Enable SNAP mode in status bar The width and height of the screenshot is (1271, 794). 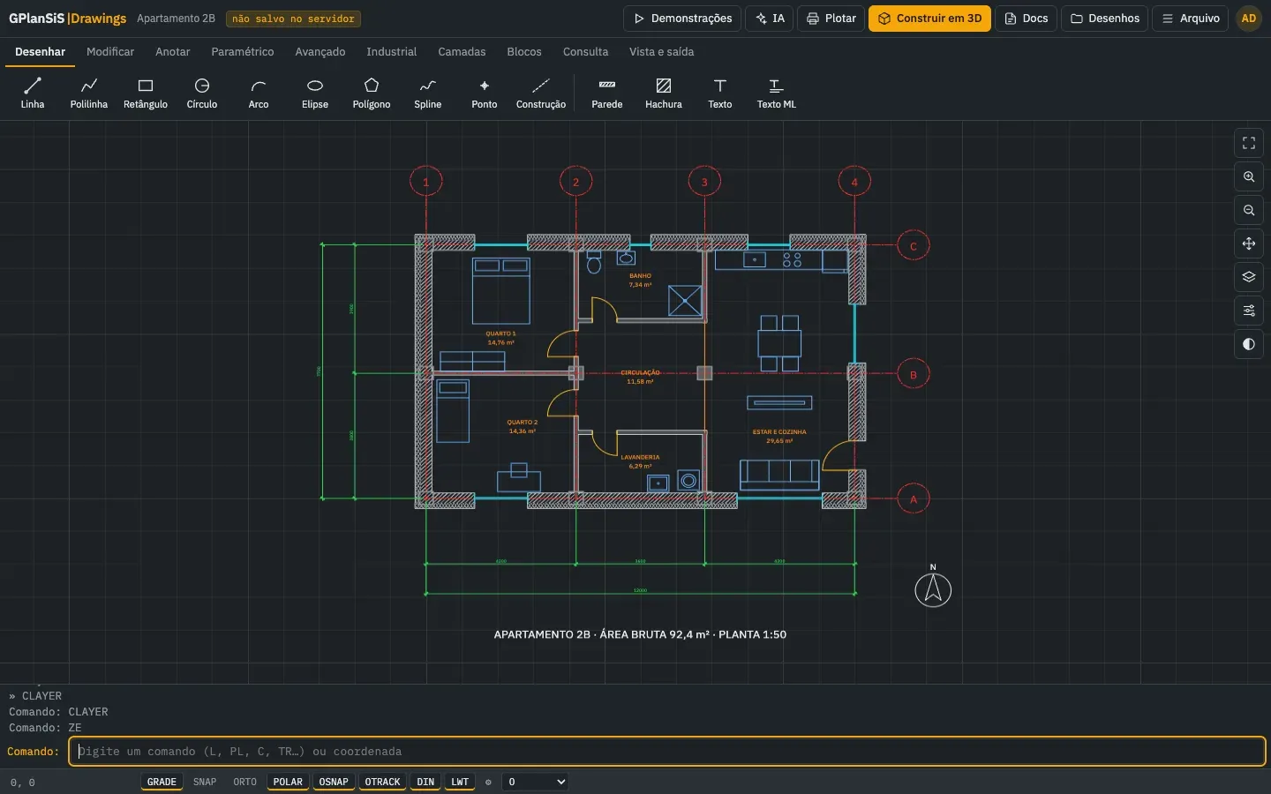(x=205, y=782)
